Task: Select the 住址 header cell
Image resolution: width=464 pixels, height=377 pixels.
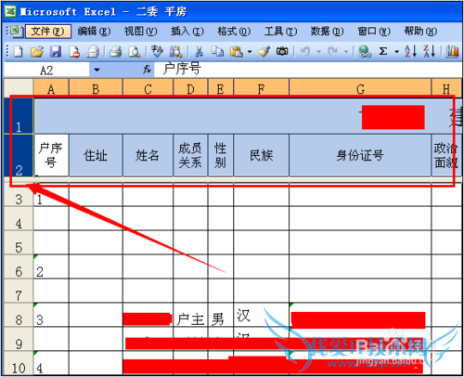Action: coord(96,155)
